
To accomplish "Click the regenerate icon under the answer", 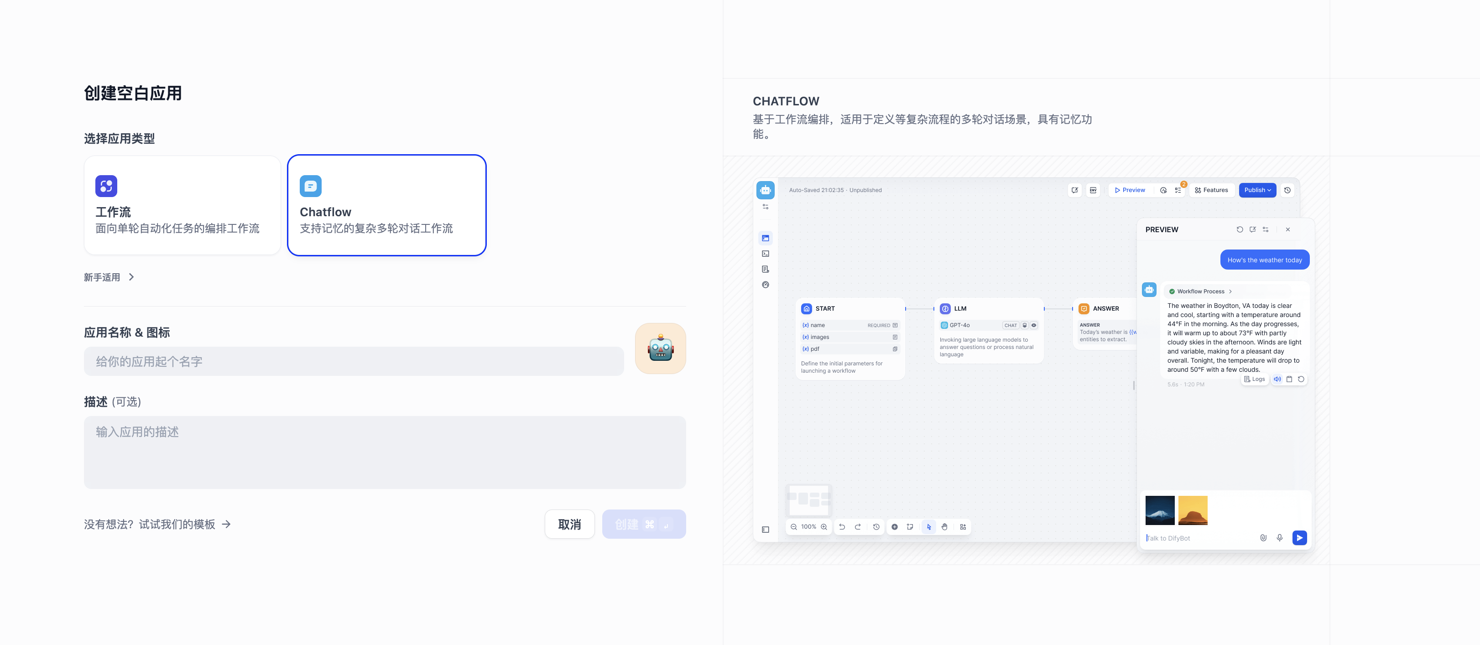I will click(x=1301, y=379).
